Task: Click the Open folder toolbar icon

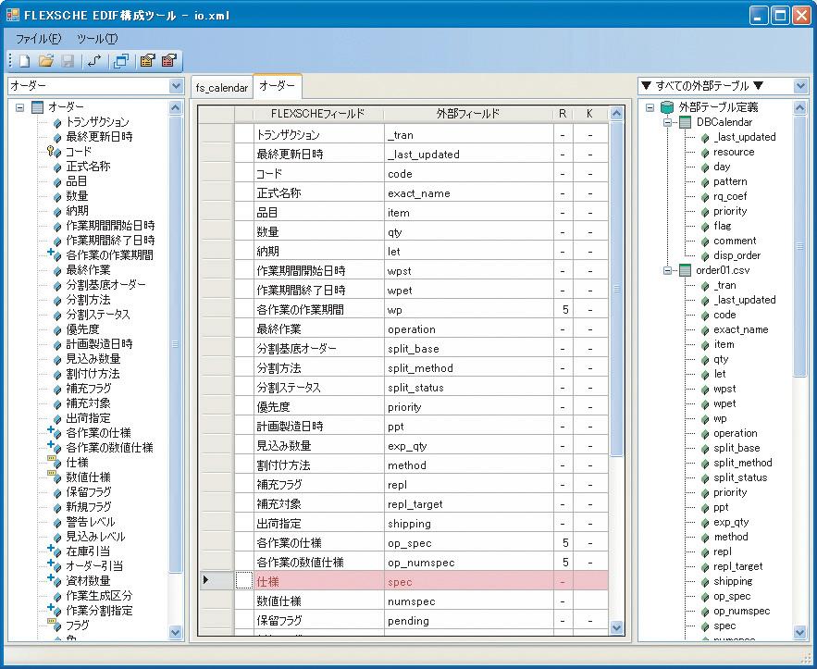Action: point(46,61)
